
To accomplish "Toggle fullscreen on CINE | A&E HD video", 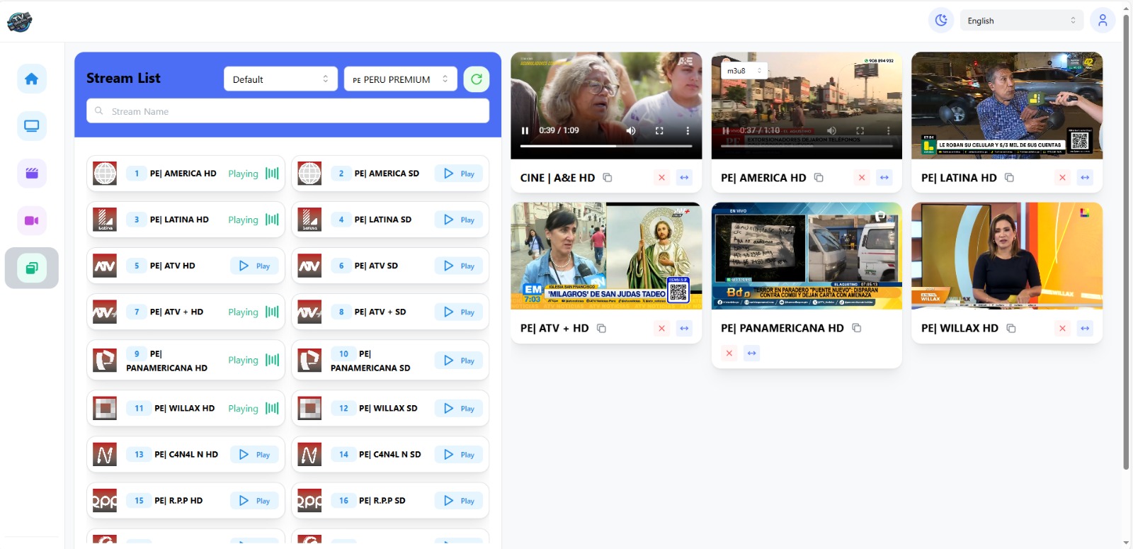I will (x=659, y=130).
